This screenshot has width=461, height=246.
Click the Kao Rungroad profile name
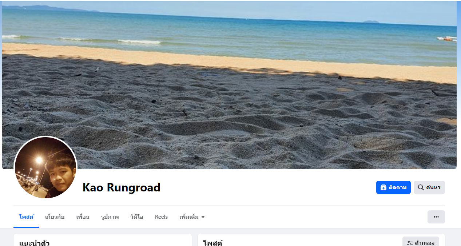[x=122, y=187]
